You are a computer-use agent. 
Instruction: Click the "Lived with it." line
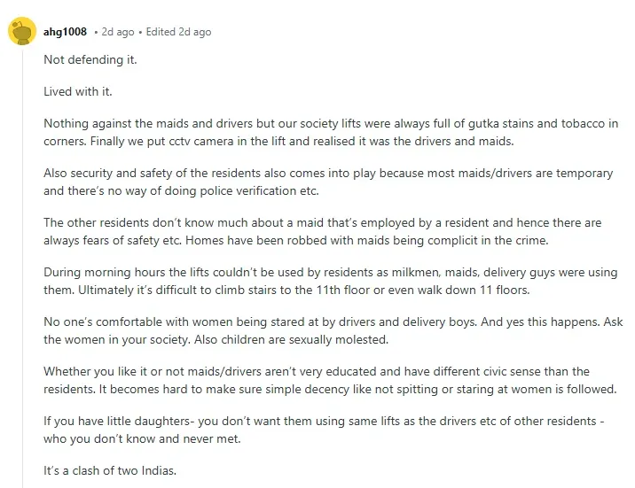tap(78, 92)
